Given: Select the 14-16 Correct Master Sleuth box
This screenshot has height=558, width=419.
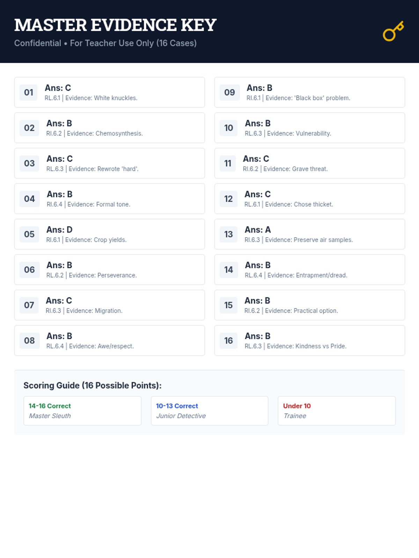Looking at the screenshot, I should pyautogui.click(x=82, y=411).
